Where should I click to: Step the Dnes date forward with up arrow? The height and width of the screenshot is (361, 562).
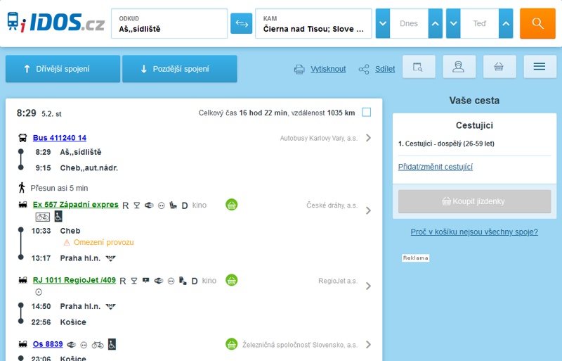[x=436, y=24]
